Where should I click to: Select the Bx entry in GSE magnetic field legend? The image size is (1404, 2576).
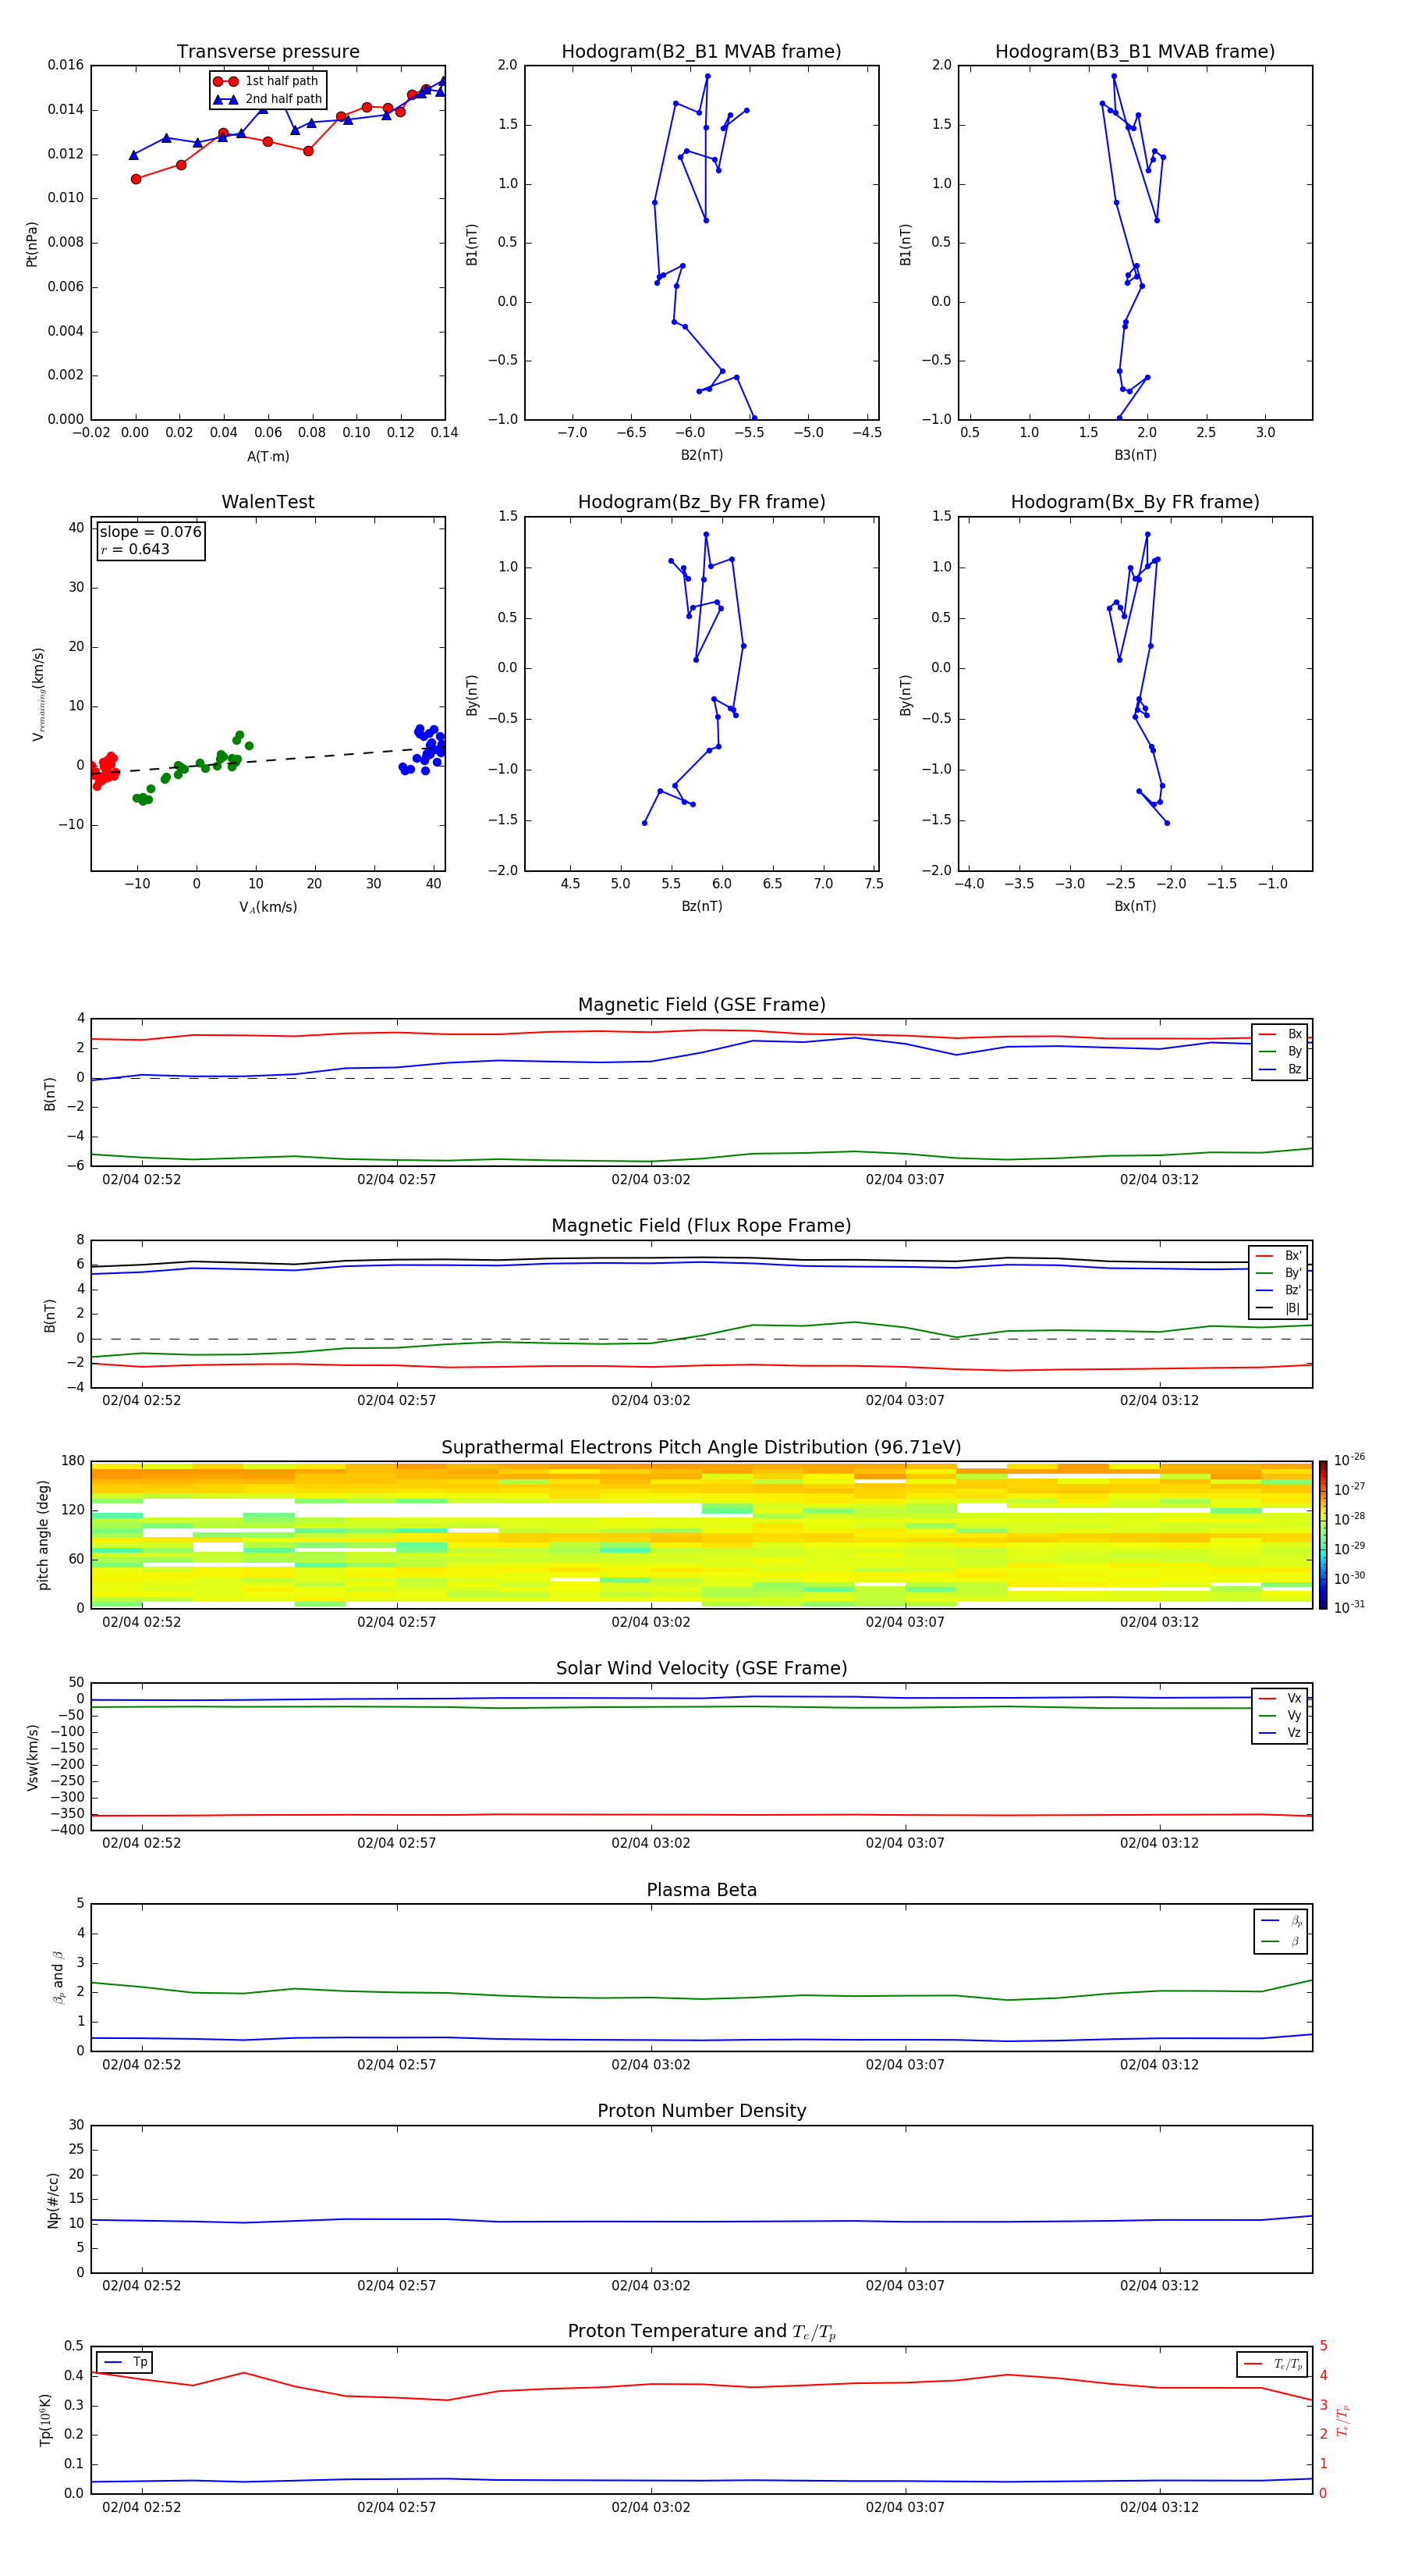1280,1034
